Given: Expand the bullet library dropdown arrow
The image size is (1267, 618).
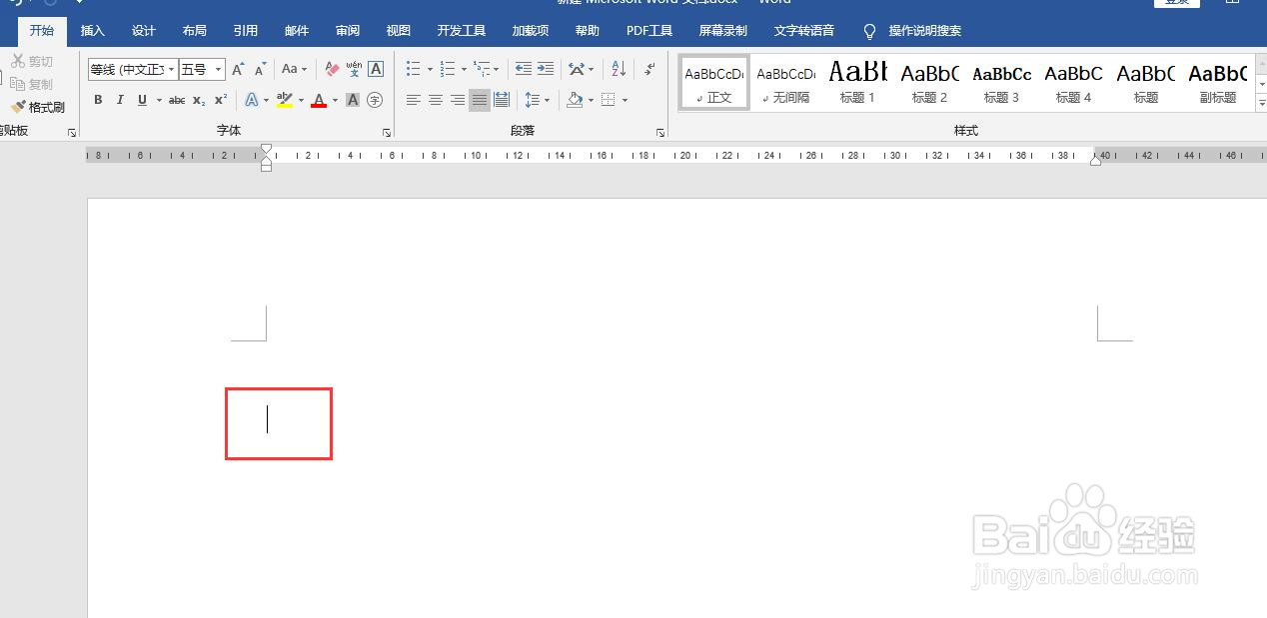Looking at the screenshot, I should (x=430, y=69).
